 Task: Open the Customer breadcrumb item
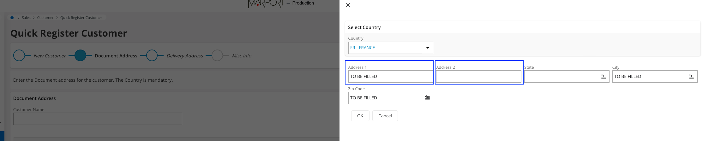pos(45,18)
